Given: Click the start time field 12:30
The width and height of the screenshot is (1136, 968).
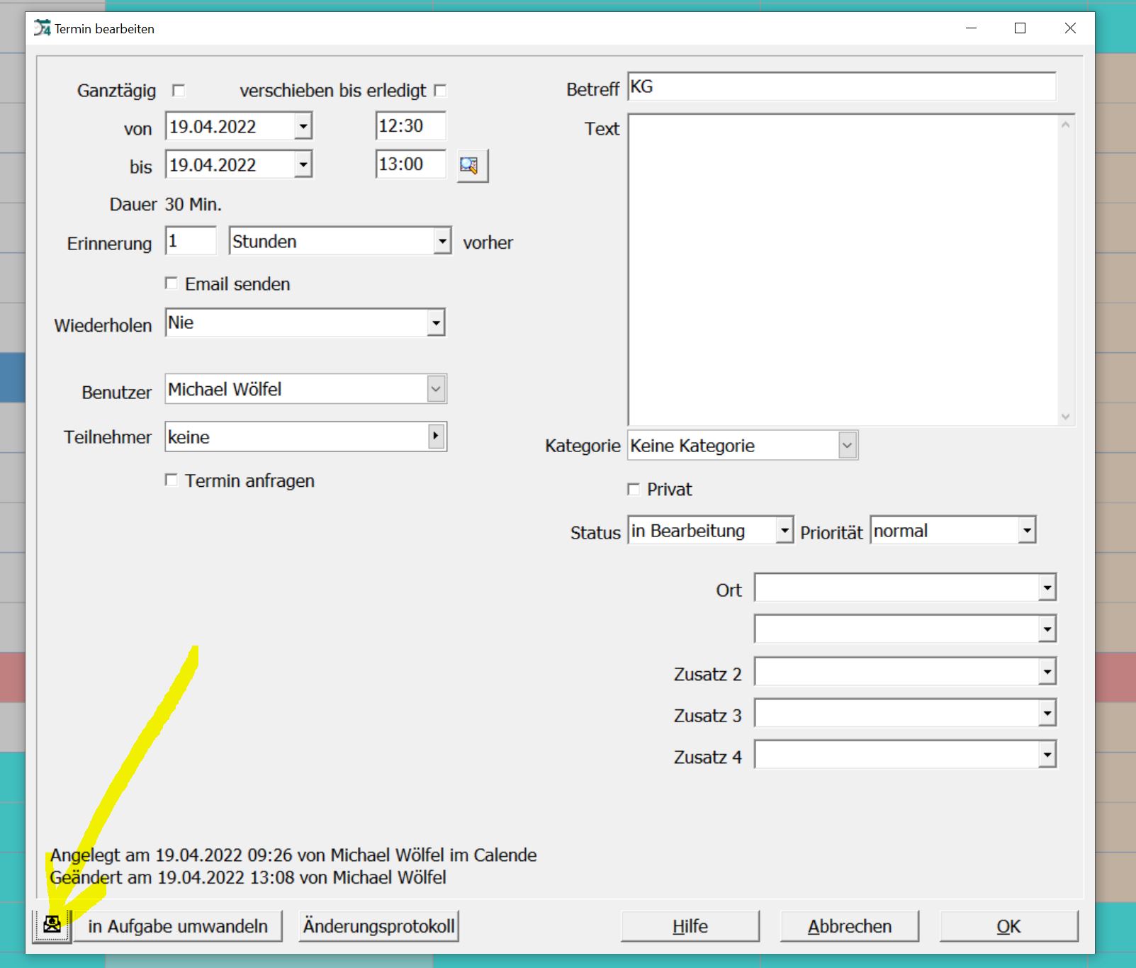Looking at the screenshot, I should [x=410, y=126].
